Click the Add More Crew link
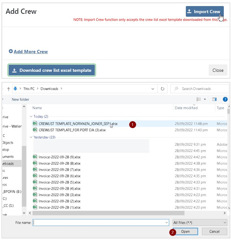The height and width of the screenshot is (240, 231). point(28,52)
